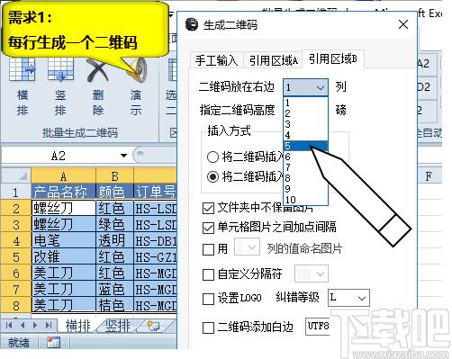Go to next sheet navigation arrow

pyautogui.click(x=35, y=325)
